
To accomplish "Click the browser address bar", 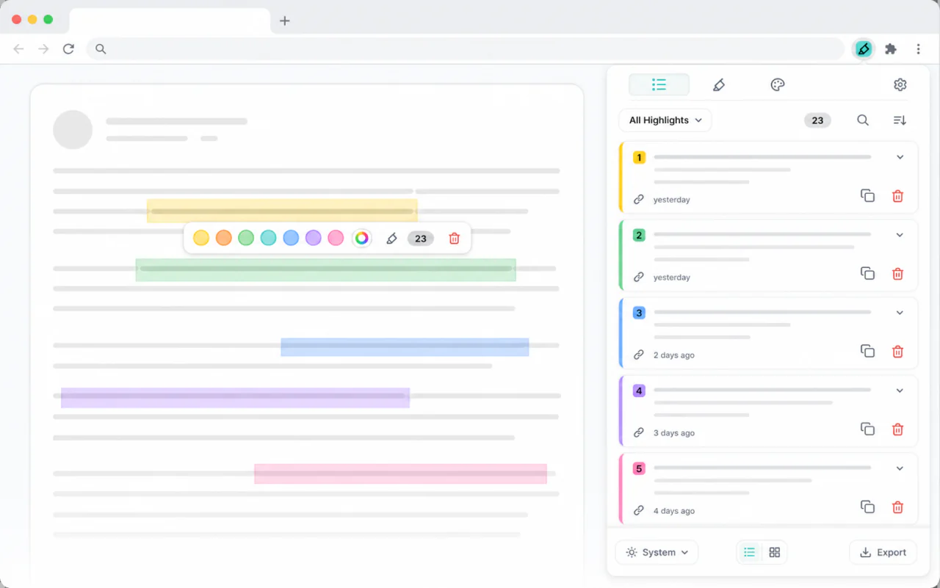I will click(x=466, y=49).
